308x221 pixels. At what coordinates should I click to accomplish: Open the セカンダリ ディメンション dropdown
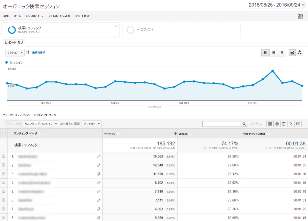[41, 124]
